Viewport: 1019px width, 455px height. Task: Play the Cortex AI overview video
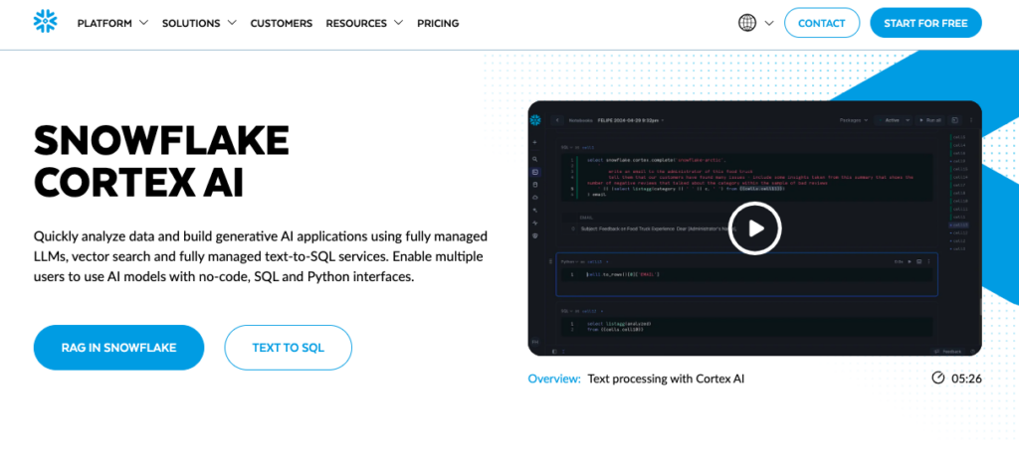(x=754, y=227)
